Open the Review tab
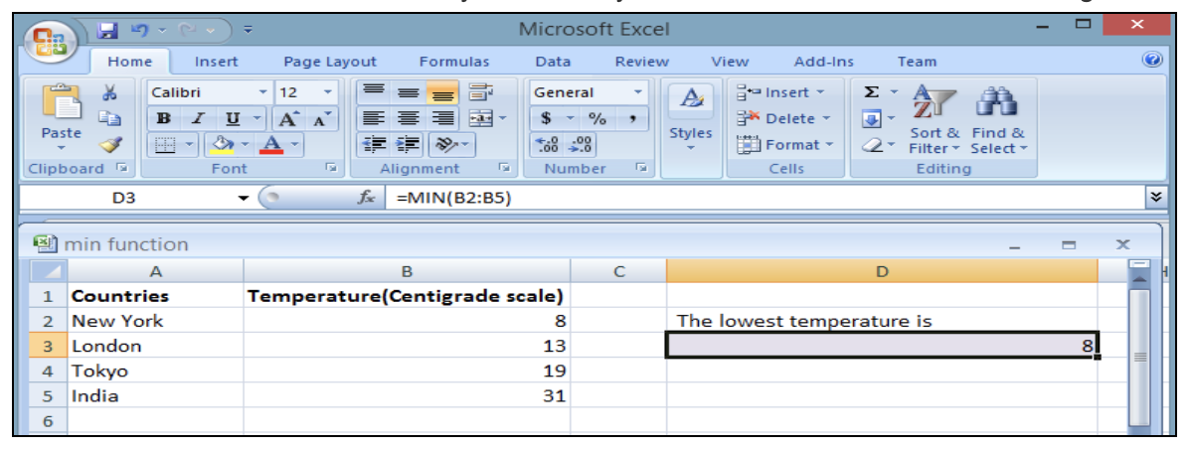Image resolution: width=1193 pixels, height=449 pixels. 641,62
